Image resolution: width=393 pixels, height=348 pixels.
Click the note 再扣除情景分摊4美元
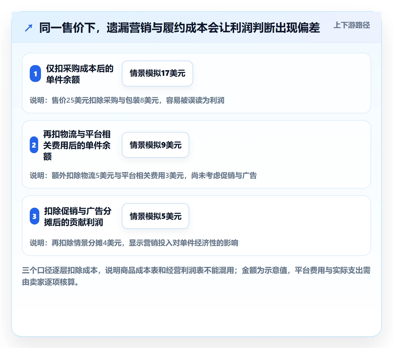click(86, 243)
